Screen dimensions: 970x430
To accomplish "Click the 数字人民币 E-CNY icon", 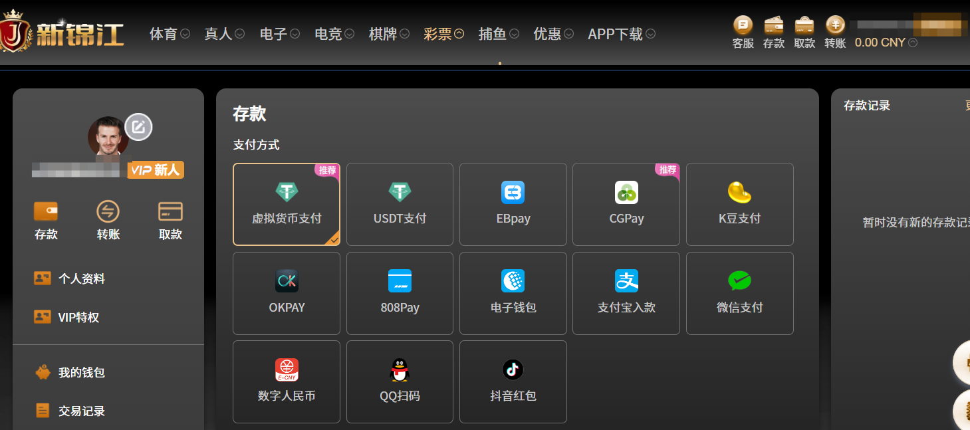I will click(x=287, y=370).
